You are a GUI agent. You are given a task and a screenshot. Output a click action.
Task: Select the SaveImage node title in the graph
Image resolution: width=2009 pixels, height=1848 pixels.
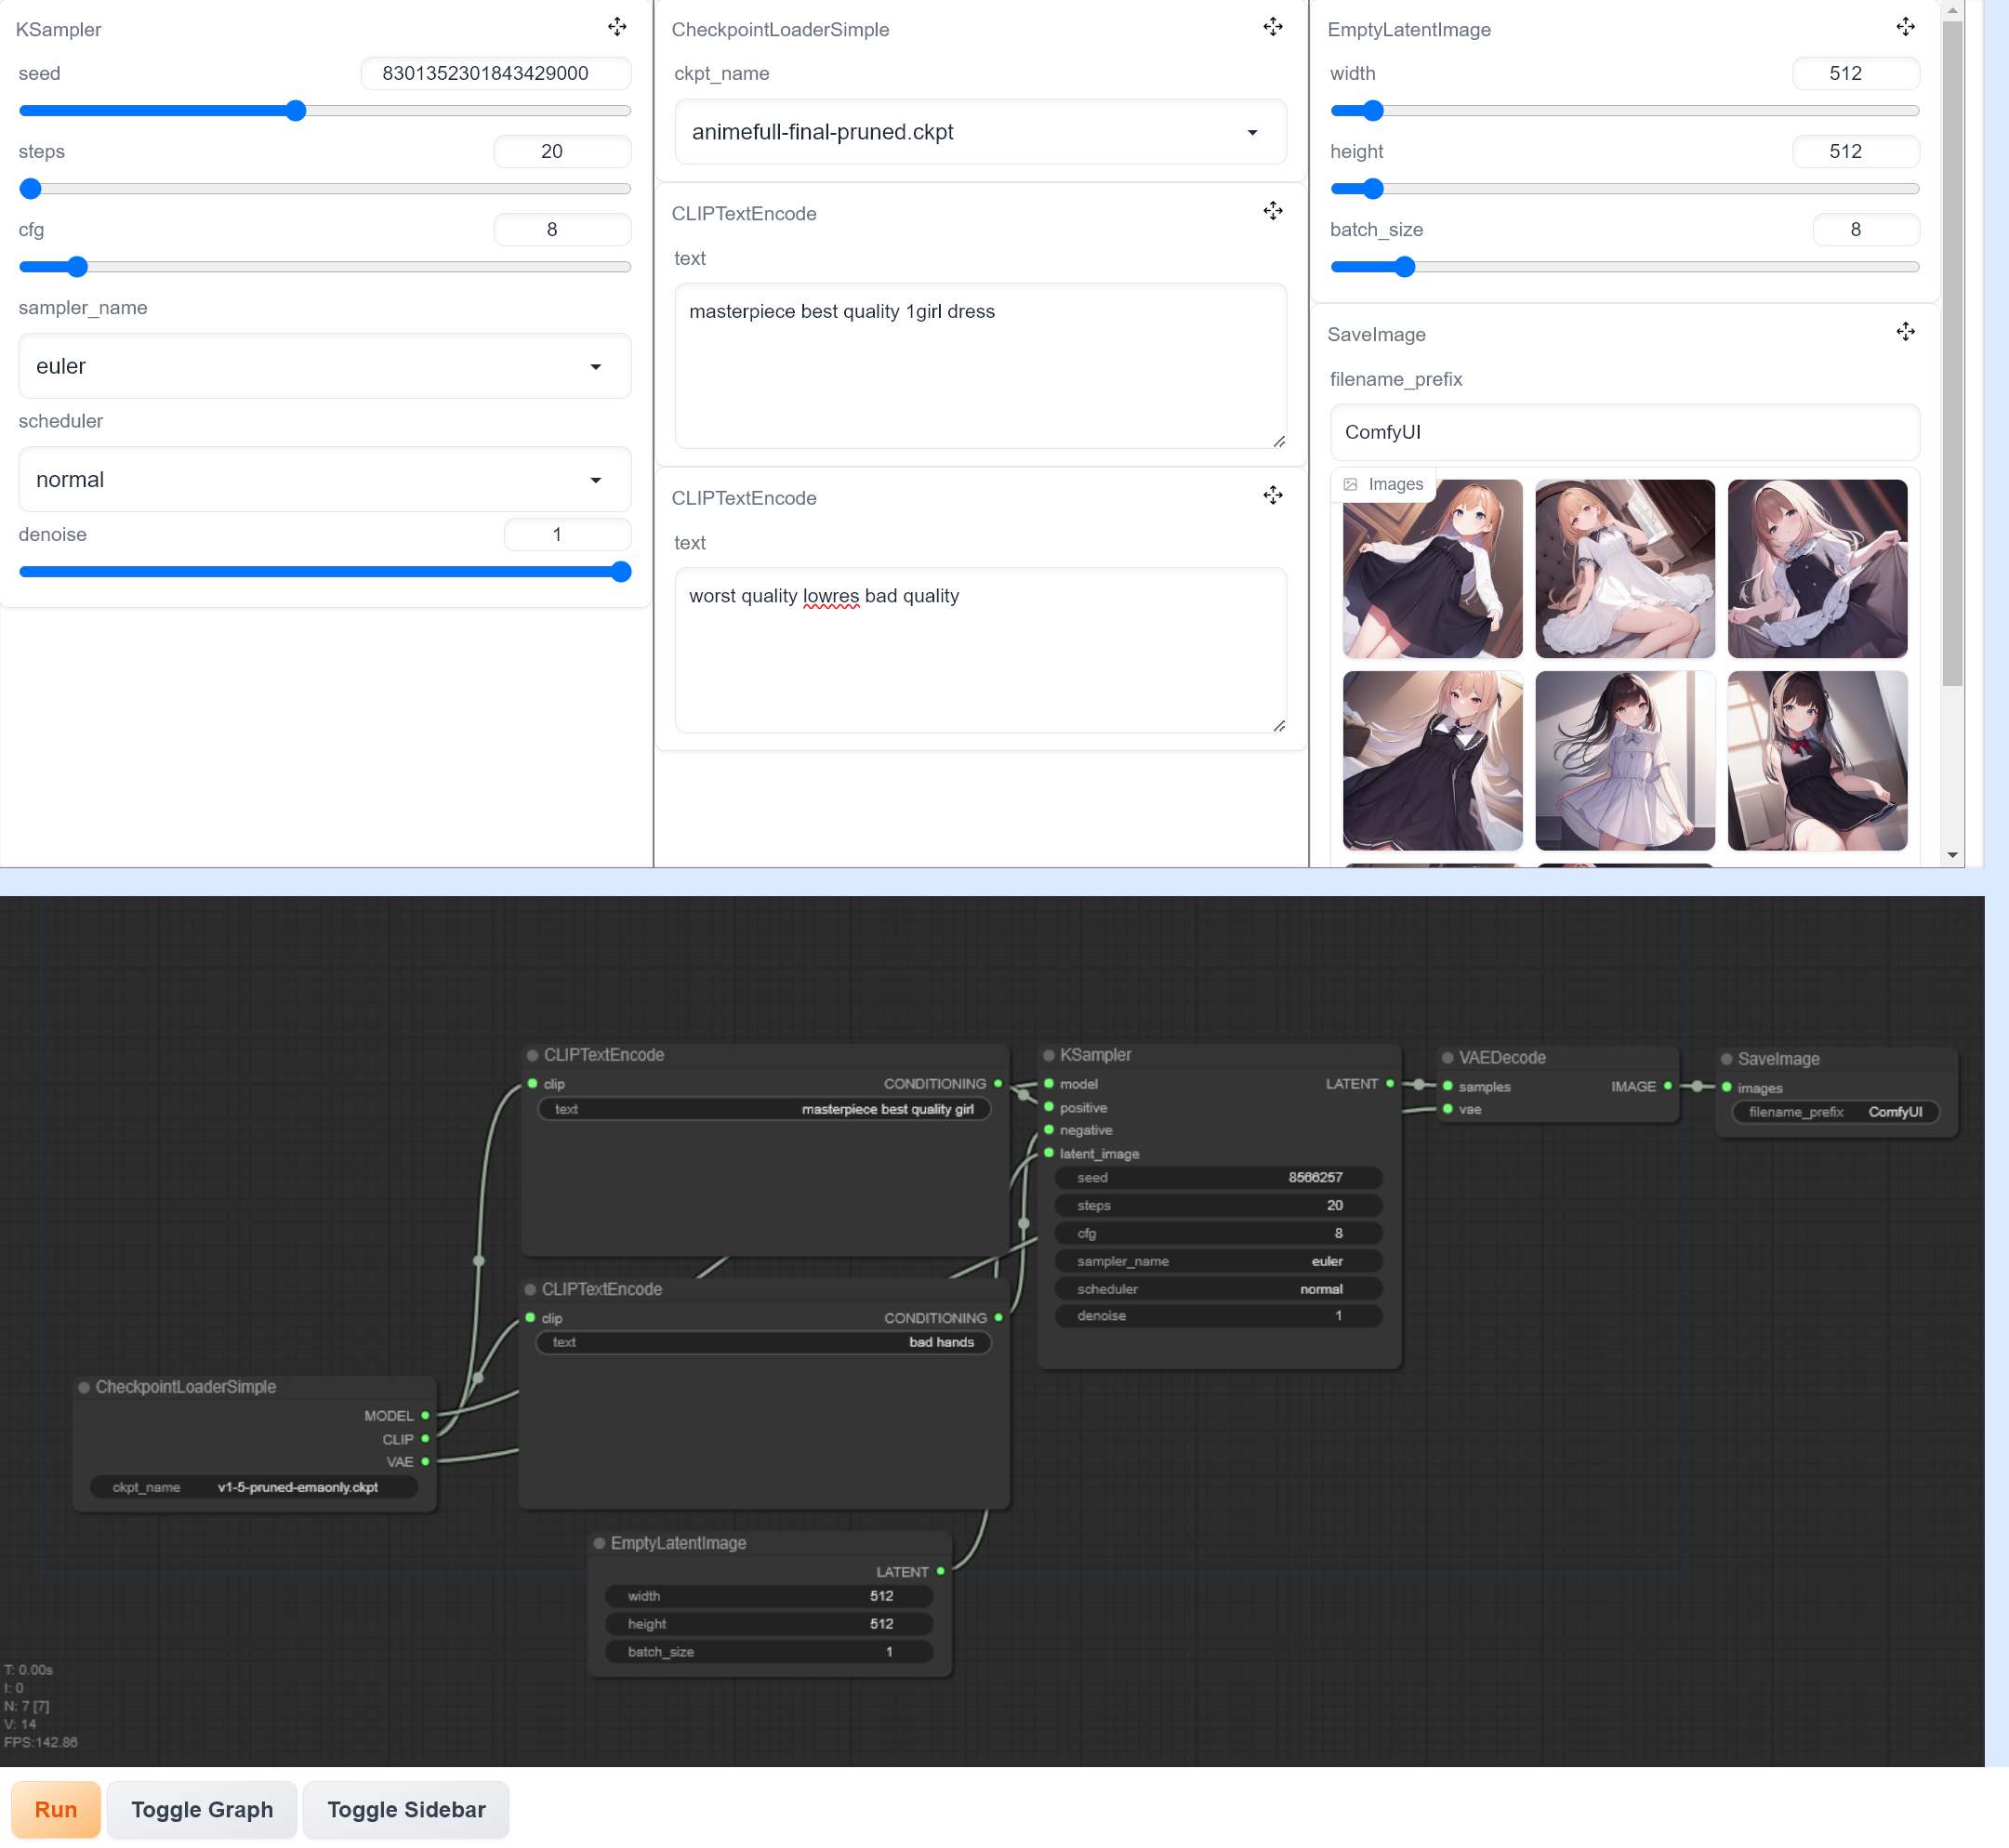[x=1778, y=1058]
